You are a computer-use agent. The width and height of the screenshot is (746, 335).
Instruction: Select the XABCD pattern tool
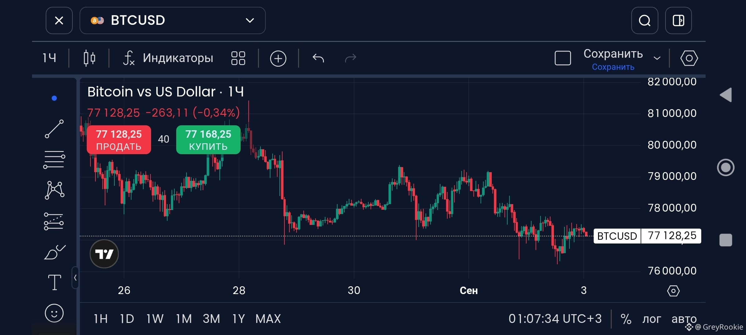(54, 190)
